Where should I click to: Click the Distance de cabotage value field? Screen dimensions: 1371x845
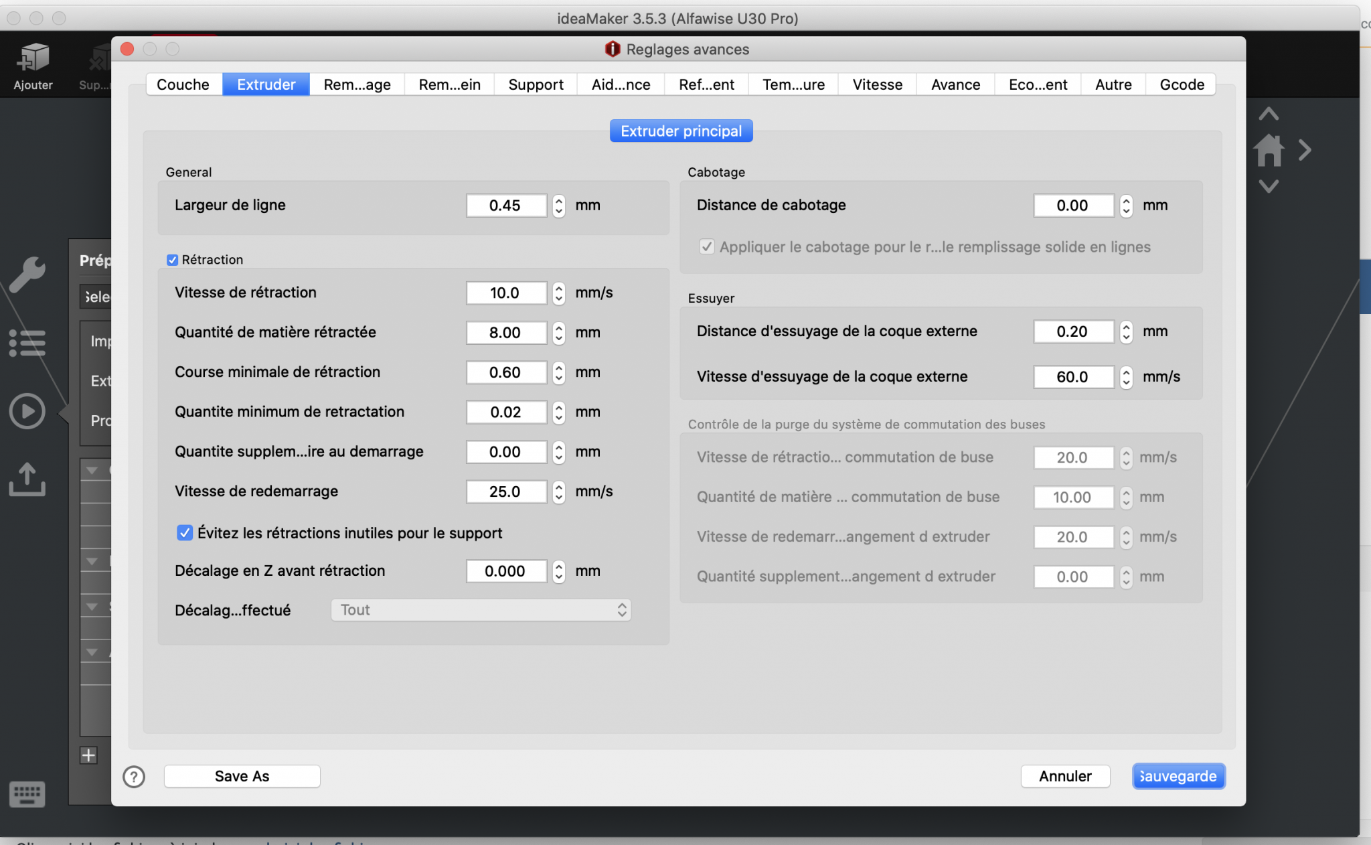pyautogui.click(x=1072, y=206)
